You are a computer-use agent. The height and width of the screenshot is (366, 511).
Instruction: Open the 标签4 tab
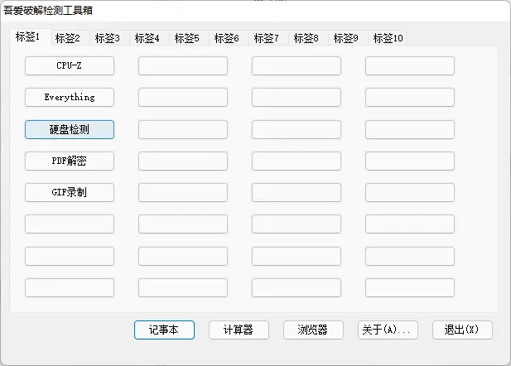coord(147,38)
